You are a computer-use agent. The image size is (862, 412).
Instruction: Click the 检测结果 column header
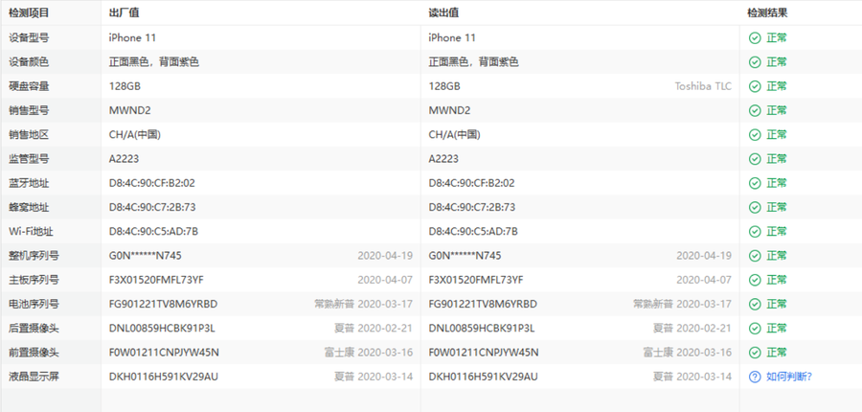[x=767, y=12]
